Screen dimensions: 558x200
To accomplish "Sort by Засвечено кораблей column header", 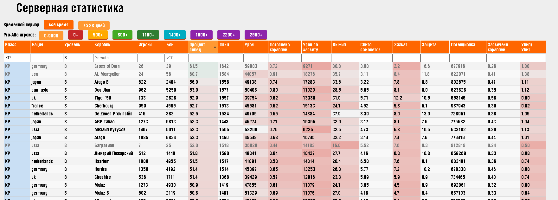I will point(503,47).
